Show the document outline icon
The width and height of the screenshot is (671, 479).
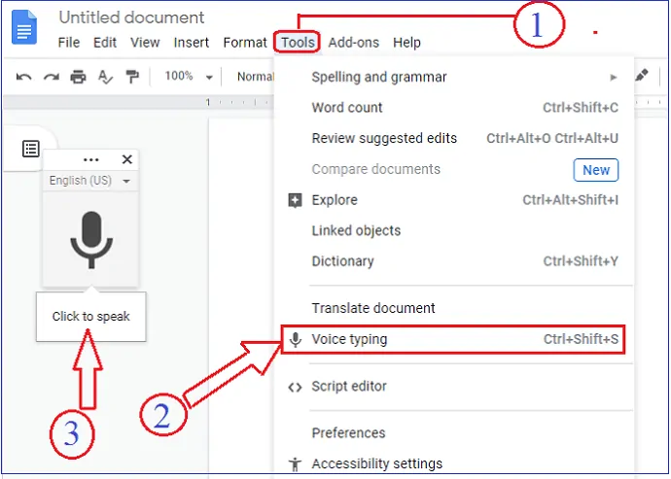[31, 149]
